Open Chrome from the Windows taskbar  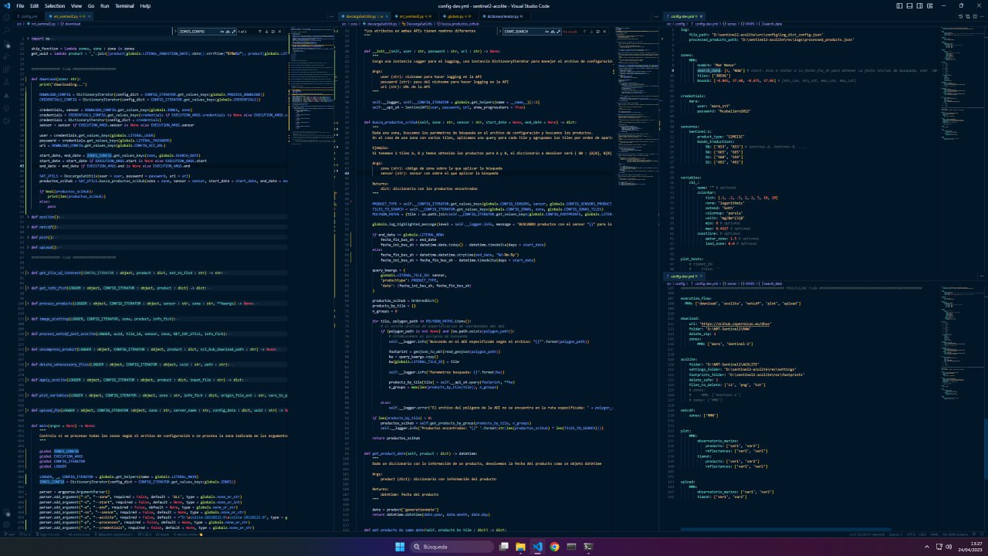tap(554, 547)
